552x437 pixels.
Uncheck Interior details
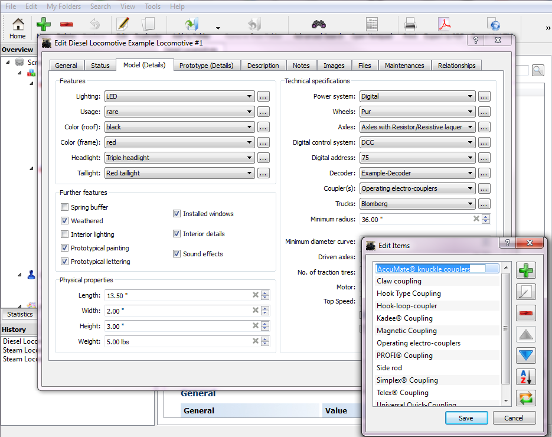pyautogui.click(x=177, y=234)
